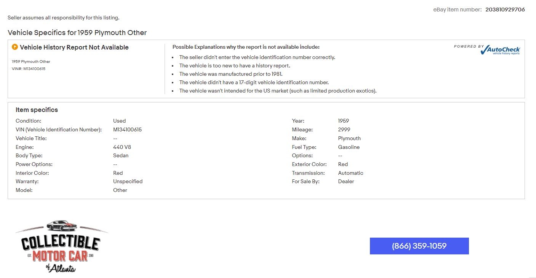Screen dimensions: 536x278
Task: Click the Mileage value 2999
Action: pyautogui.click(x=344, y=129)
